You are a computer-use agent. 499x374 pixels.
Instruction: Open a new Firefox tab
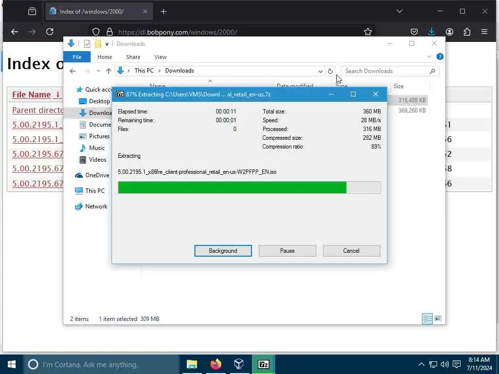tap(164, 12)
